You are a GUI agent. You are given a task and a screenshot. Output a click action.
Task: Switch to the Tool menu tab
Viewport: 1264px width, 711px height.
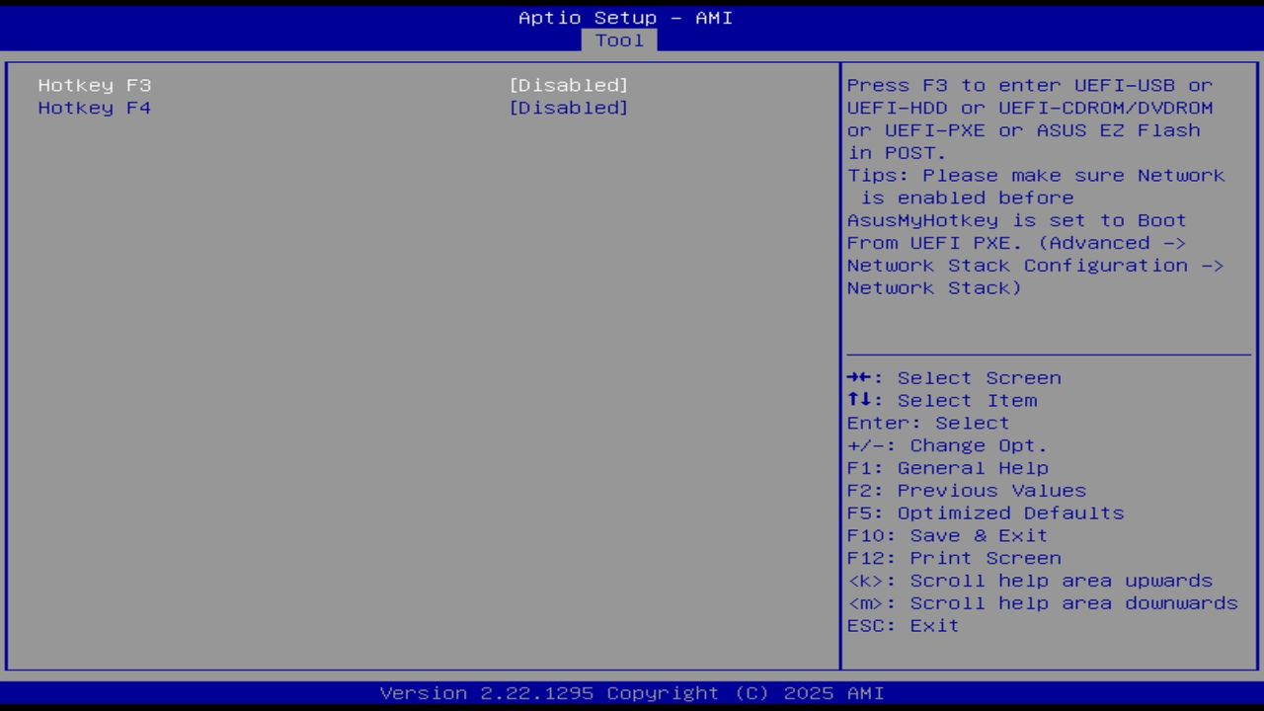pyautogui.click(x=619, y=40)
